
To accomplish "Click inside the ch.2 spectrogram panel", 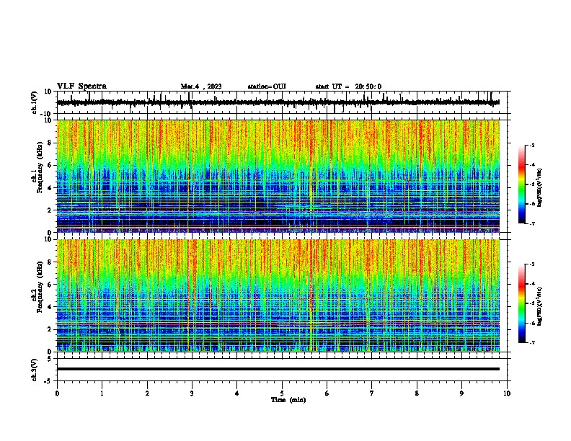I will point(278,295).
